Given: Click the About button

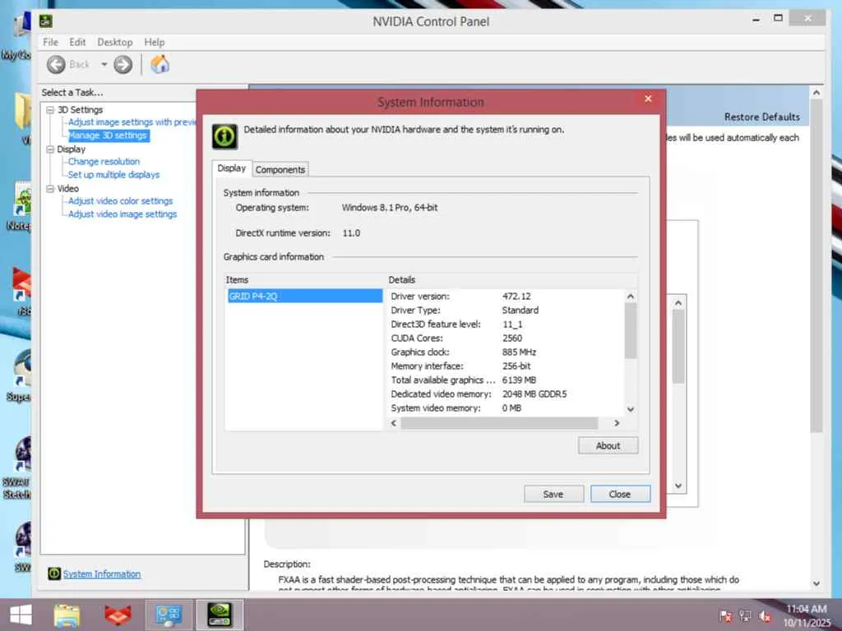Looking at the screenshot, I should 608,446.
